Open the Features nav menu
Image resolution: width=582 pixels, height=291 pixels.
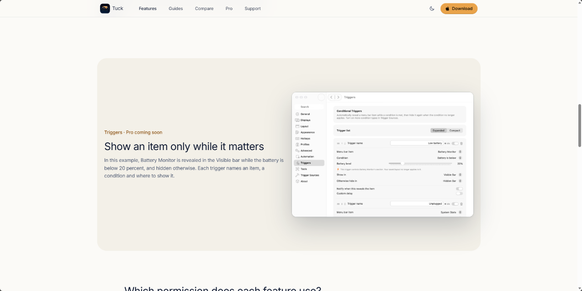(x=148, y=9)
